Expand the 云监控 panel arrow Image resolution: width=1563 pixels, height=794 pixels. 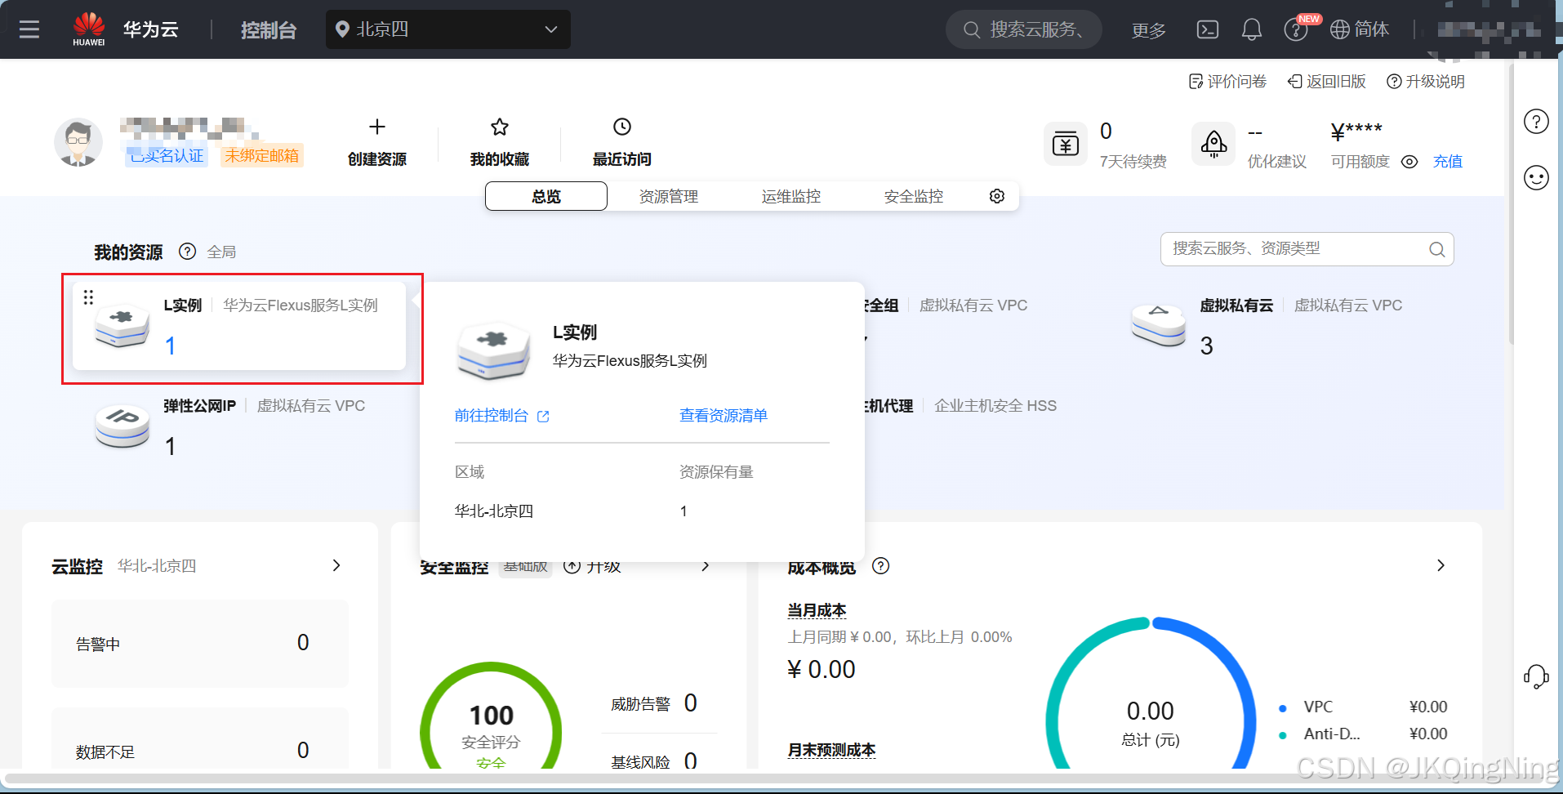click(x=336, y=565)
